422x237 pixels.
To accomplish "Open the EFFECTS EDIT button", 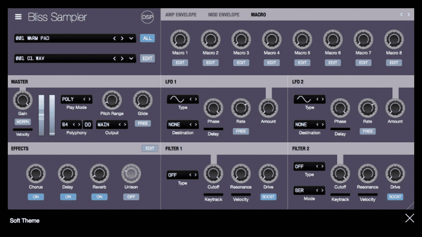I will pyautogui.click(x=149, y=148).
